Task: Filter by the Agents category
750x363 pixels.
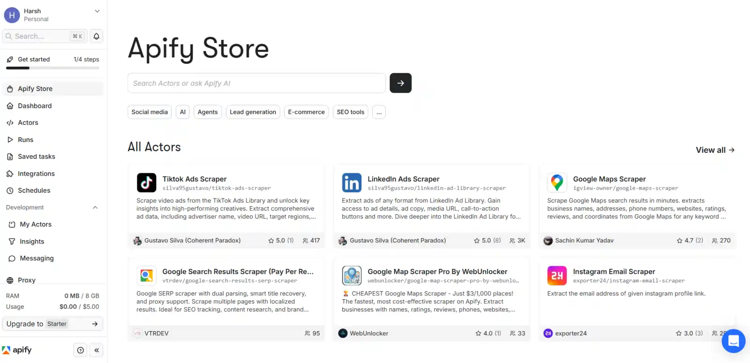Action: tap(208, 112)
